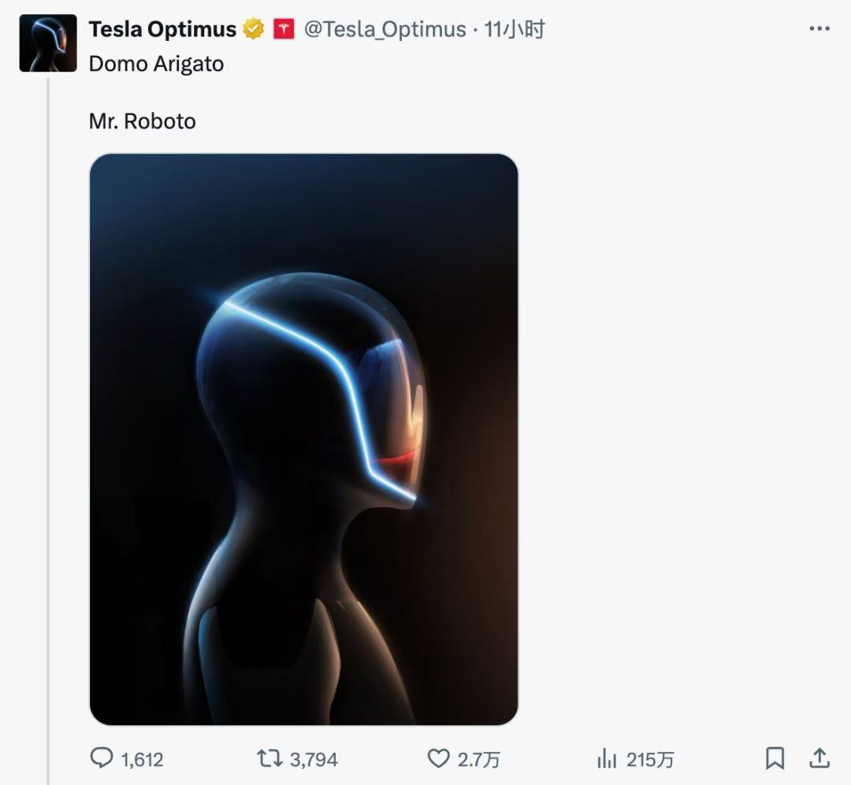851x785 pixels.
Task: Click the red Tesla affiliate badge
Action: [284, 29]
